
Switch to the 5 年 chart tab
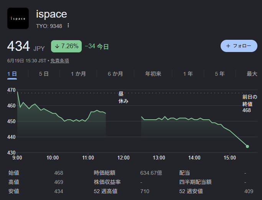(x=220, y=73)
